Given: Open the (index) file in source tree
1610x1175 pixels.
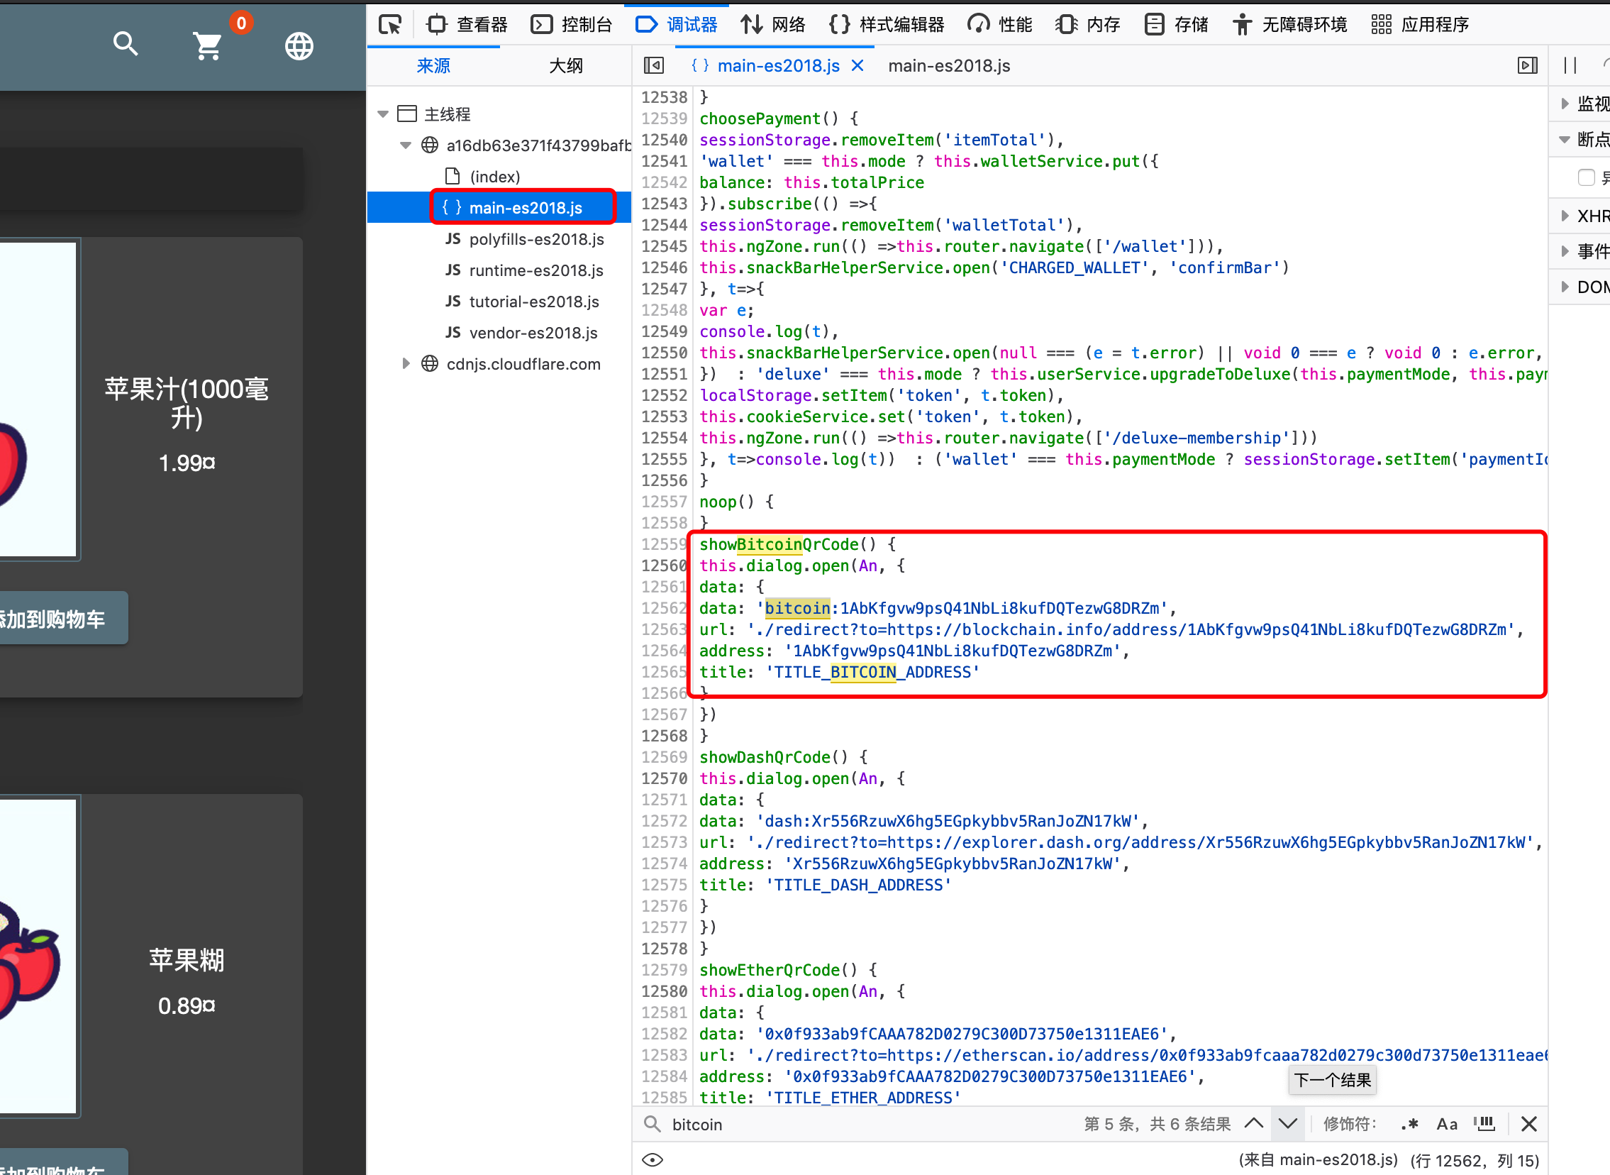Looking at the screenshot, I should coord(495,177).
